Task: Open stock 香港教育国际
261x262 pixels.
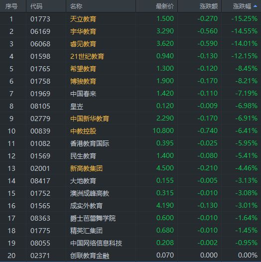Action: [90, 143]
